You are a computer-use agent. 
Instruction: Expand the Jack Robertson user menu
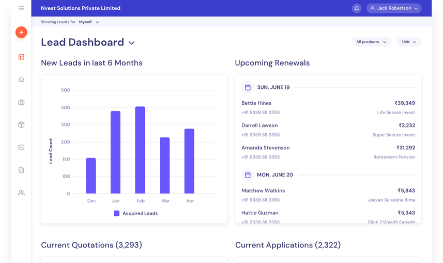click(394, 8)
